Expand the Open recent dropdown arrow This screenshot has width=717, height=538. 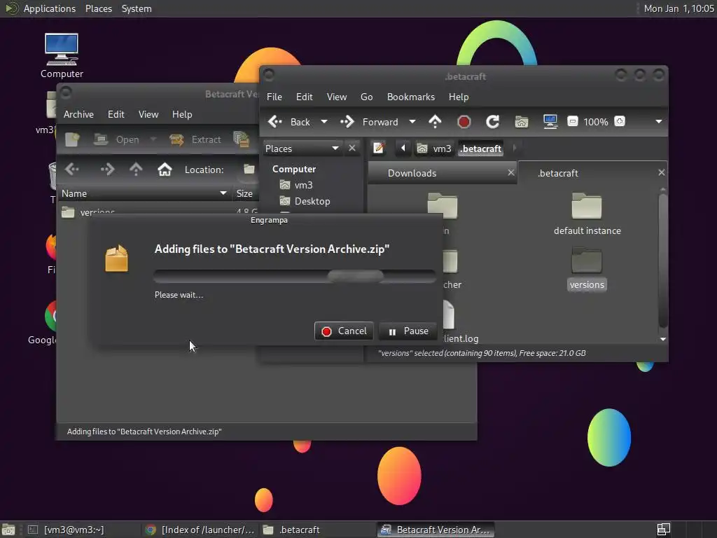pyautogui.click(x=153, y=139)
